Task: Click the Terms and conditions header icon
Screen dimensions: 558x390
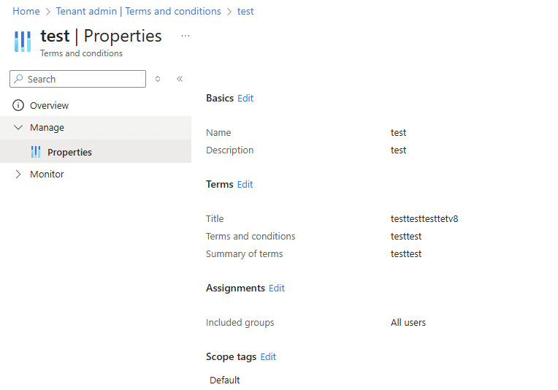Action: [23, 42]
